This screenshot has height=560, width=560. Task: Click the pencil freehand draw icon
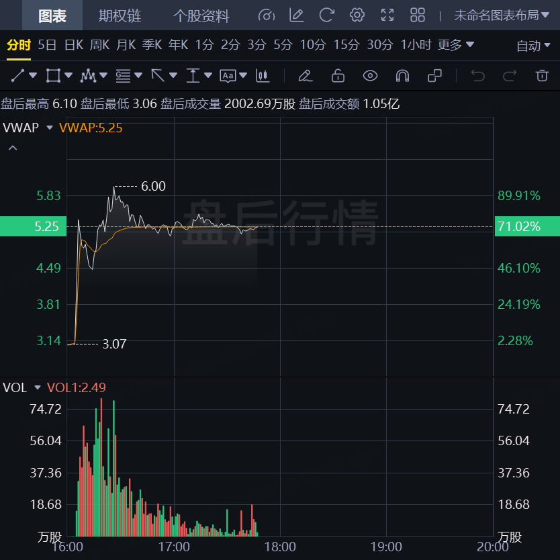coord(306,76)
